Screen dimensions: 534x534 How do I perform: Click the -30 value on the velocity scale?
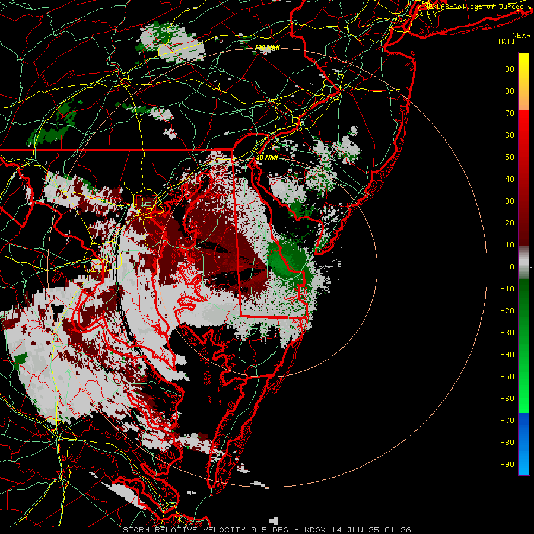(x=507, y=333)
